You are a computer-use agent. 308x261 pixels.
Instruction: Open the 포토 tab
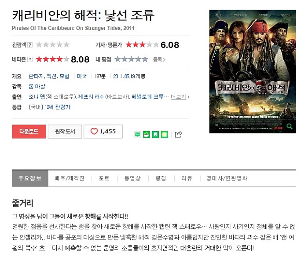click(104, 178)
